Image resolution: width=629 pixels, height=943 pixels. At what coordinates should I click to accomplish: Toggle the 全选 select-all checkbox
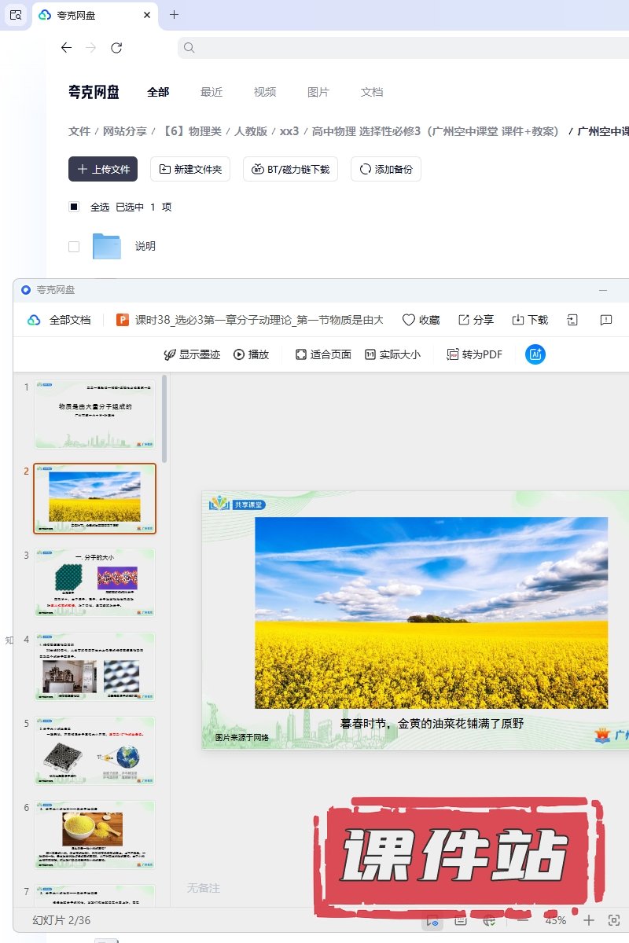[74, 207]
